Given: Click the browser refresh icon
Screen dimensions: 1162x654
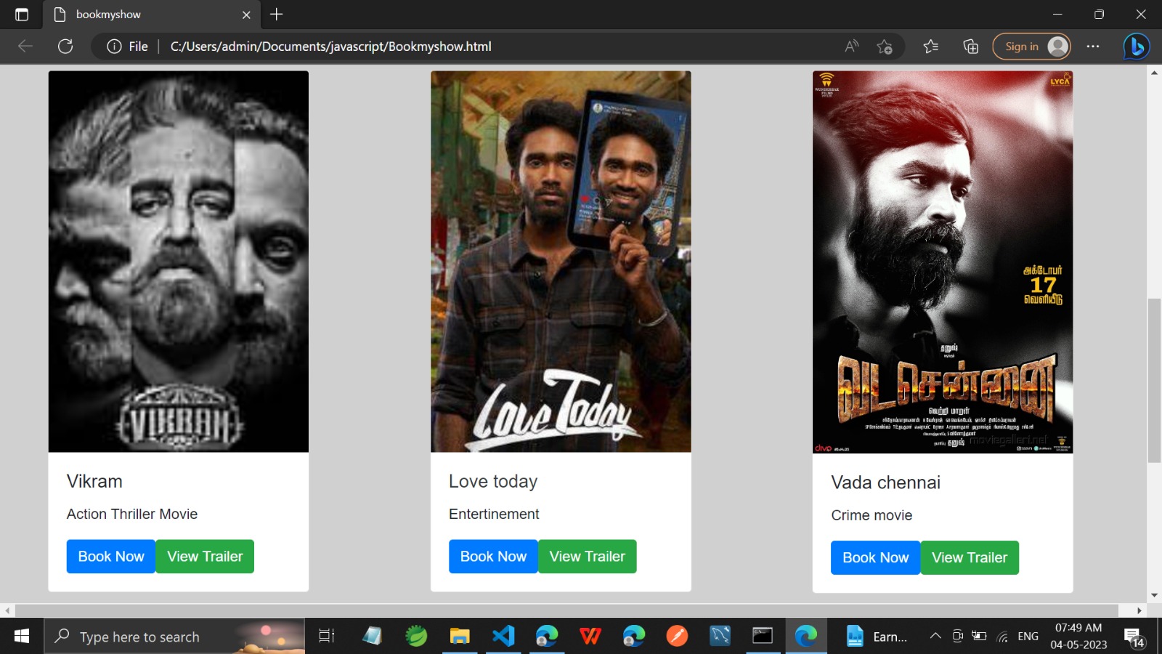Looking at the screenshot, I should tap(65, 47).
